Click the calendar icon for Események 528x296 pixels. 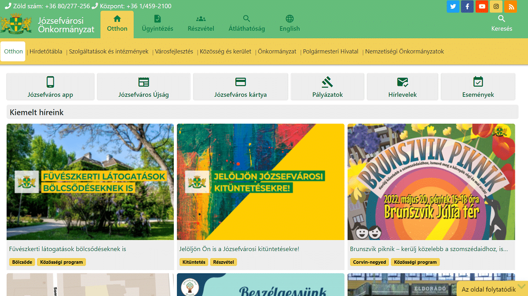pos(478,81)
